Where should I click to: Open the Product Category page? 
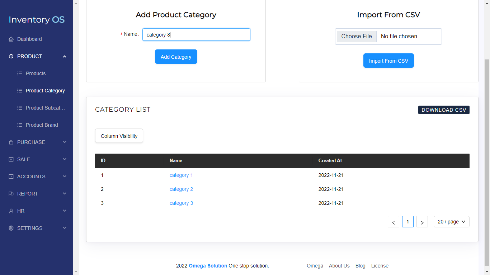point(45,91)
